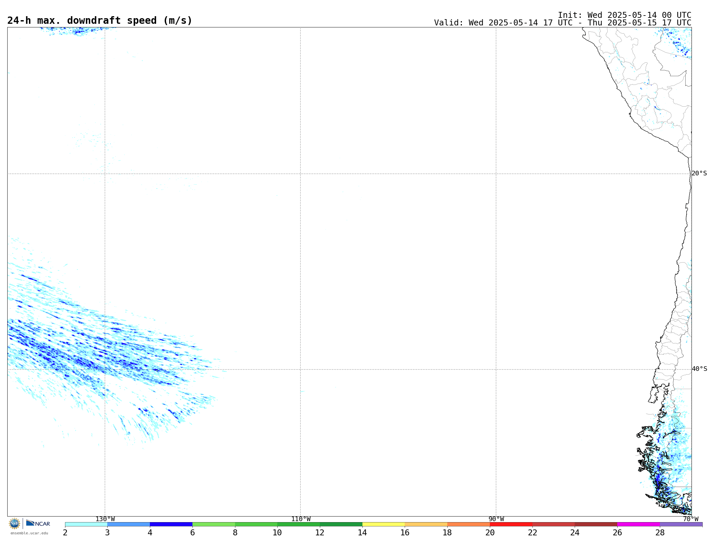Pick the light orange 16–18 colorbar swatch

point(426,524)
